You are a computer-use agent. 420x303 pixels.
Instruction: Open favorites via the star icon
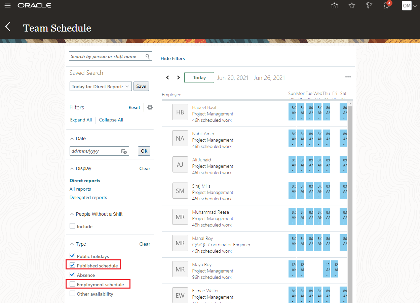[x=352, y=5]
